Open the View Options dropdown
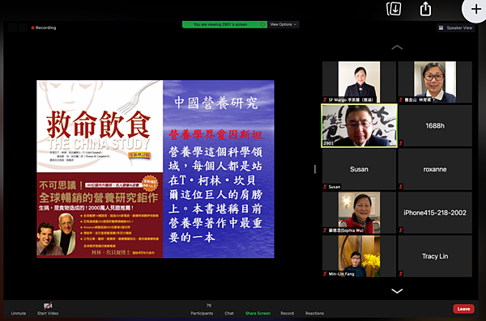Viewport: 486px width, 321px height. [x=283, y=24]
